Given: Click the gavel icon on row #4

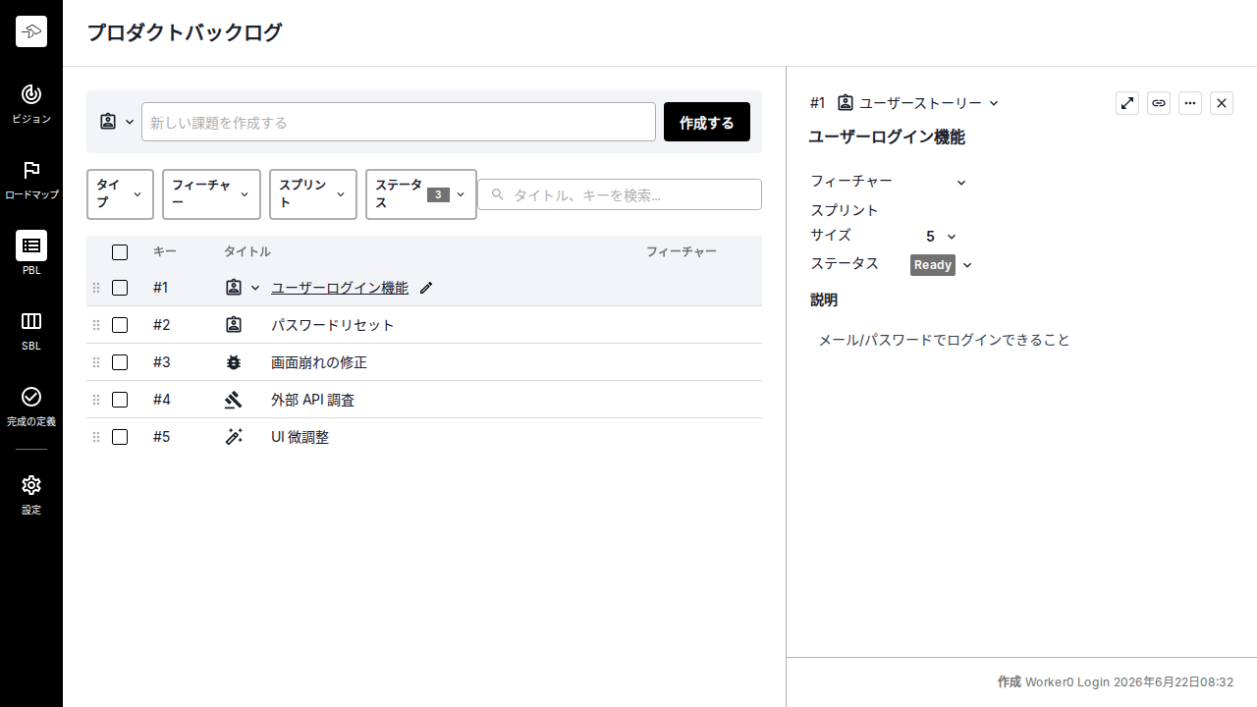Looking at the screenshot, I should tap(234, 400).
